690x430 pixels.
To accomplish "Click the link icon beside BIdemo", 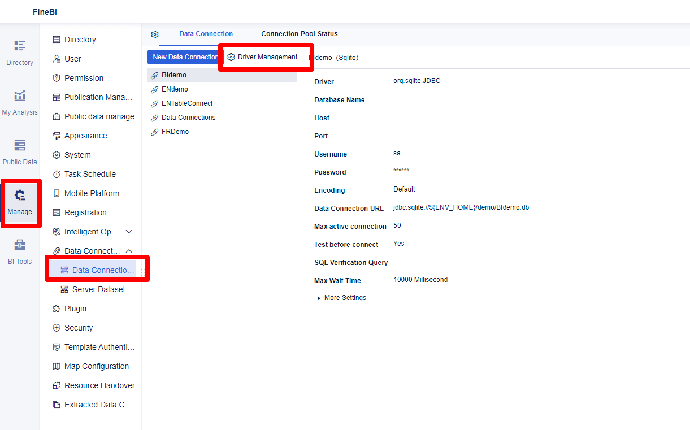I will tap(154, 75).
